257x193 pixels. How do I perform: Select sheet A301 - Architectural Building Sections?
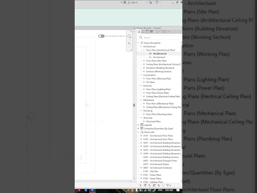click(x=161, y=157)
